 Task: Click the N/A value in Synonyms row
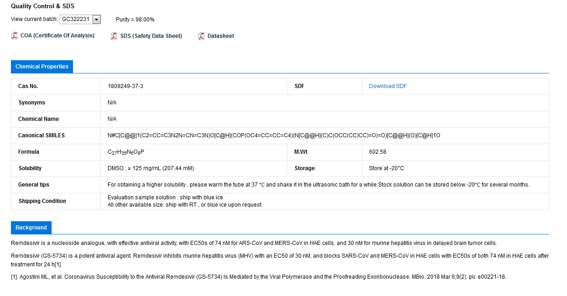112,103
